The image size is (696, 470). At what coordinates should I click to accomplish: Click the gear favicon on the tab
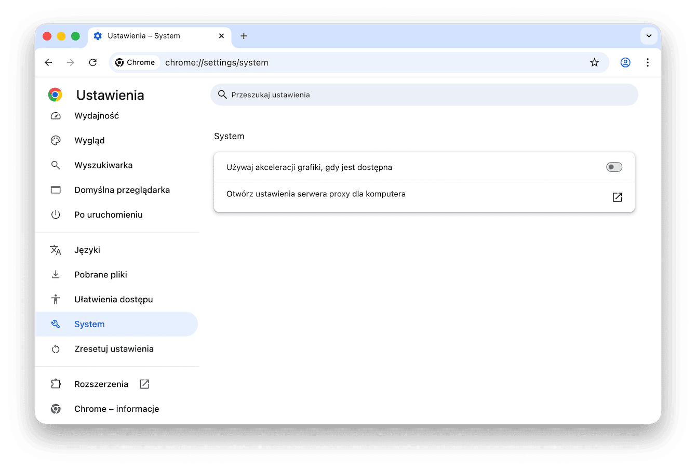[x=98, y=36]
